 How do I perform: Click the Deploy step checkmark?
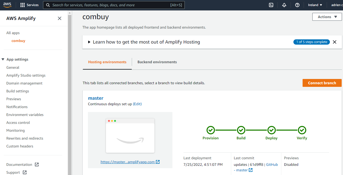tap(271, 130)
